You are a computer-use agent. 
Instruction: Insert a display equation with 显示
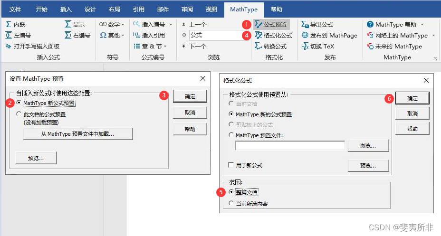(x=75, y=24)
